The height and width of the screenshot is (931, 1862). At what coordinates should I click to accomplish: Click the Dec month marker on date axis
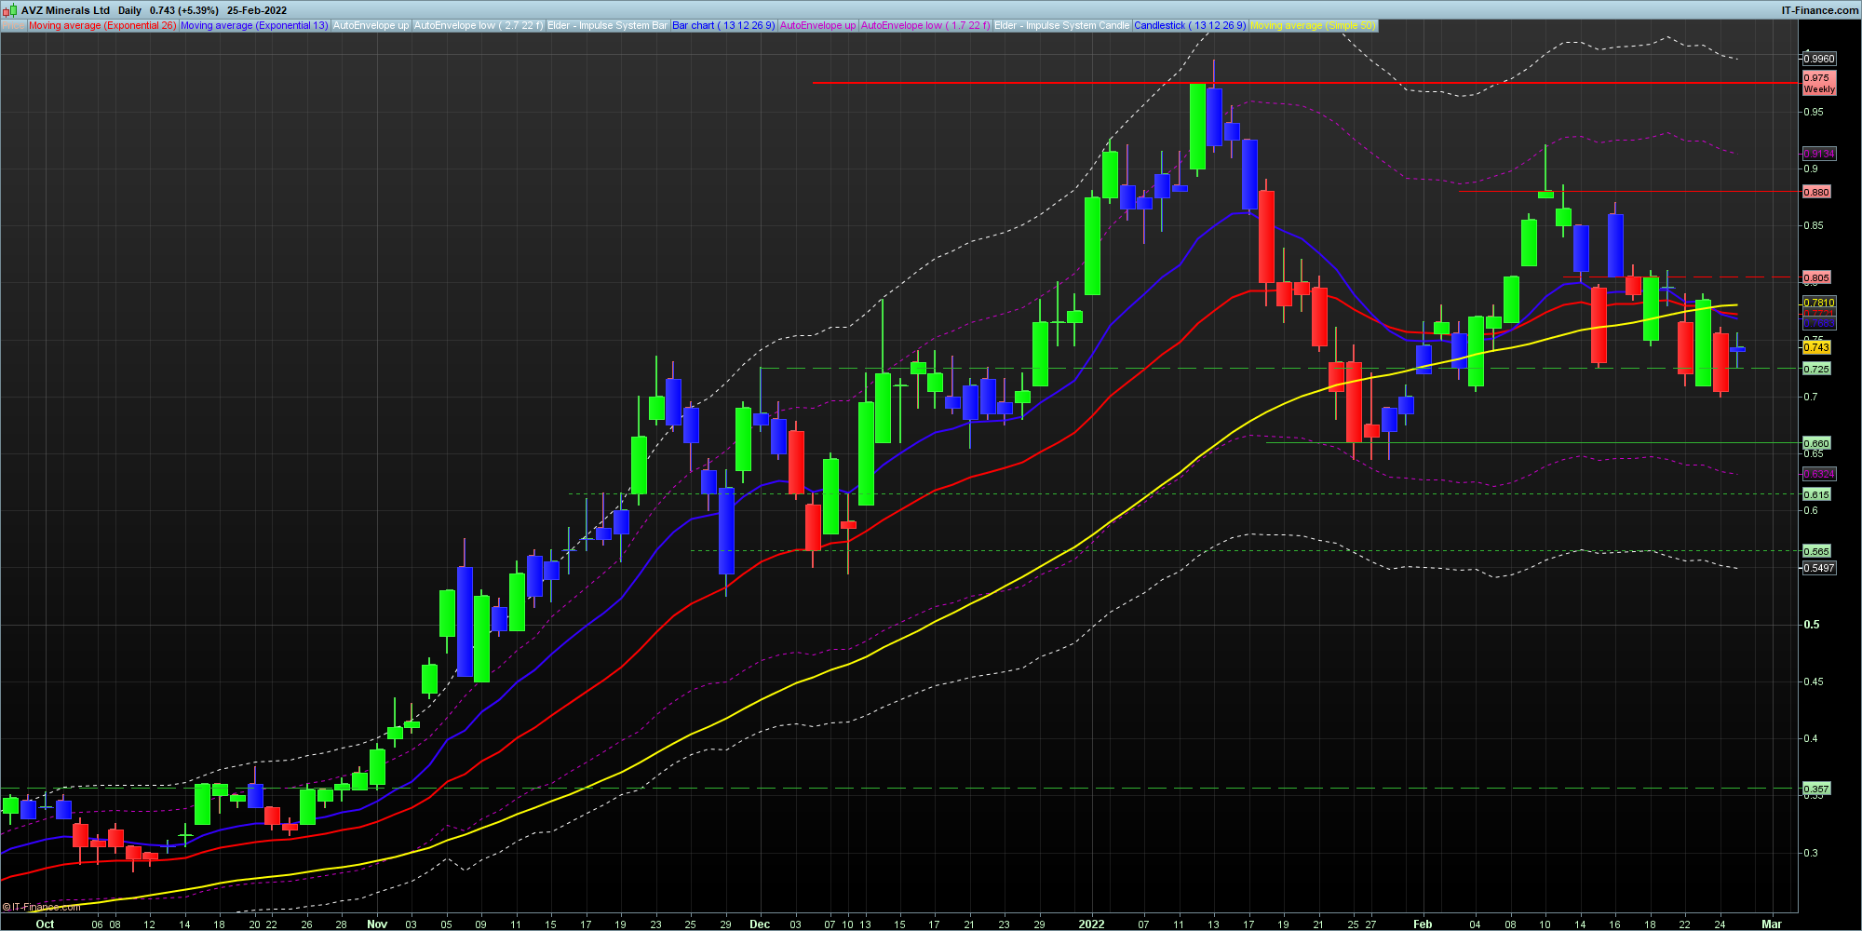pyautogui.click(x=760, y=924)
